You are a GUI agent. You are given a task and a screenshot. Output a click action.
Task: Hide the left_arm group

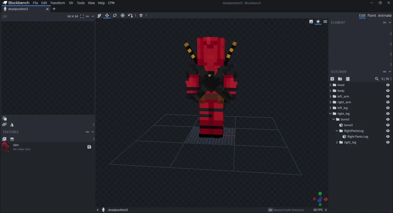point(388,96)
